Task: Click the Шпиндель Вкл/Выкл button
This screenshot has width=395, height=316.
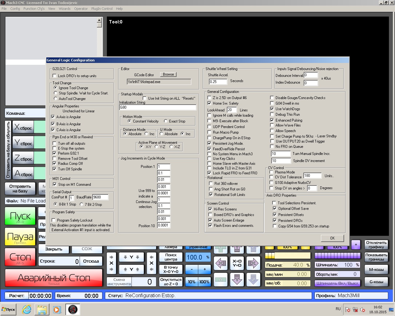Action: click(x=337, y=283)
